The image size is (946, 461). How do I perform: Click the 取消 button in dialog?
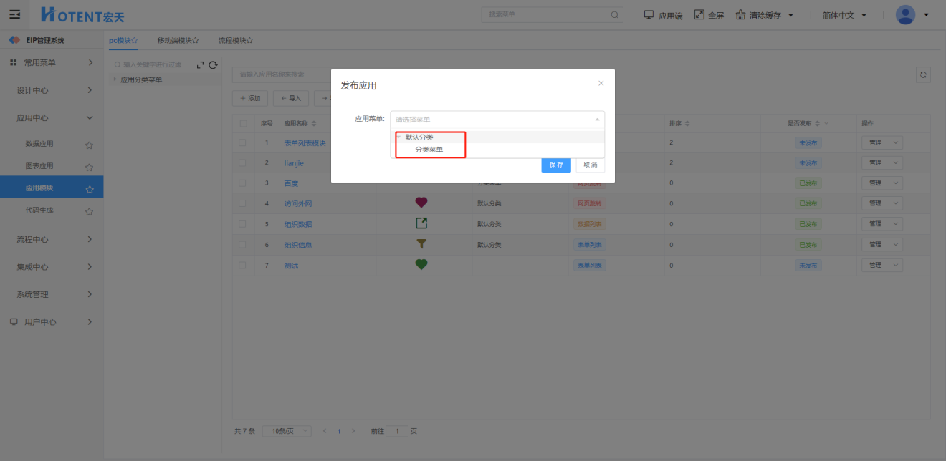[x=590, y=165]
